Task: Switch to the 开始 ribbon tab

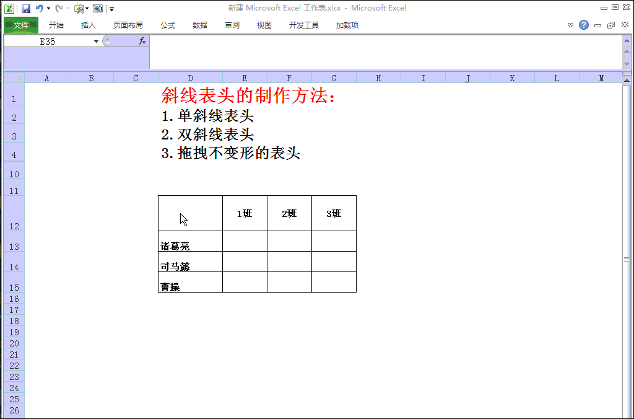Action: pos(56,25)
